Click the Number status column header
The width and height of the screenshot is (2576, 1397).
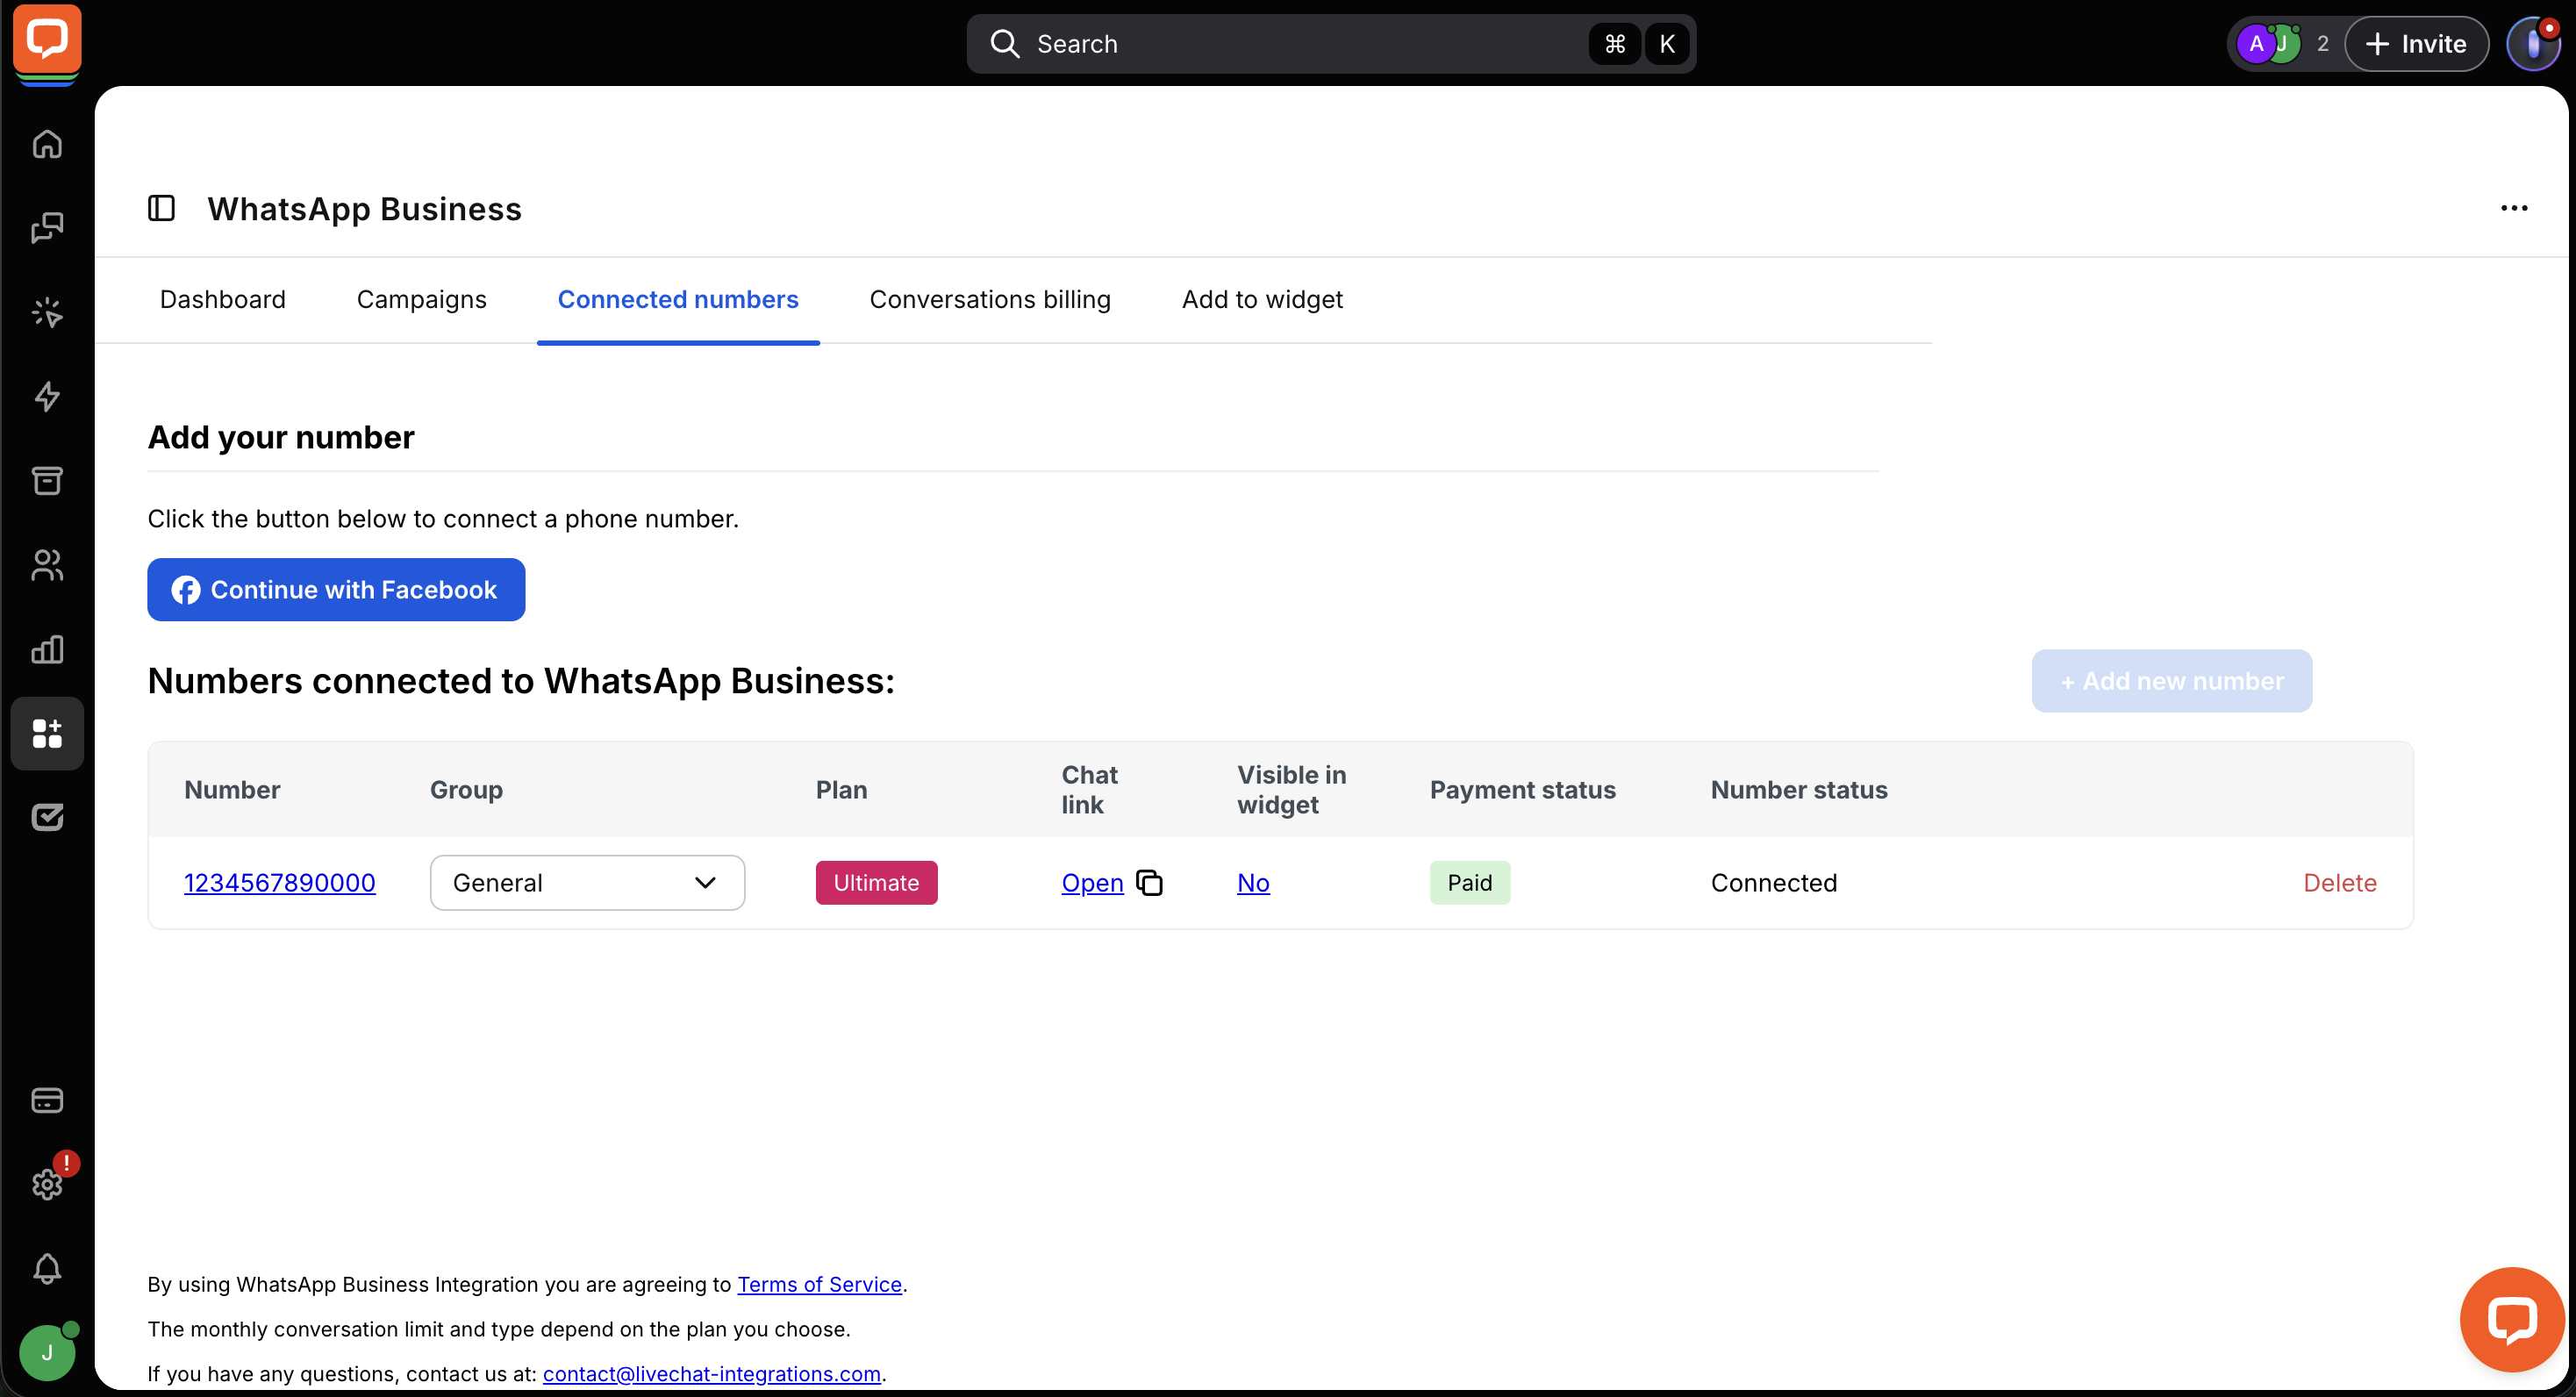click(1799, 790)
